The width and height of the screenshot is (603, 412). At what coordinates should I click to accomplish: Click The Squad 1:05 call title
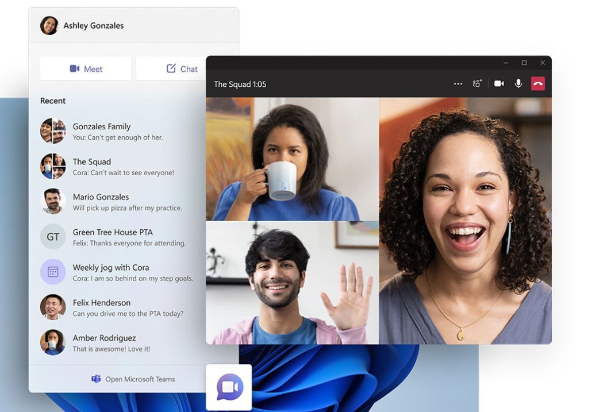240,84
